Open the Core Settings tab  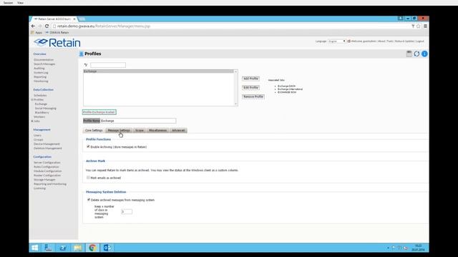pos(94,130)
